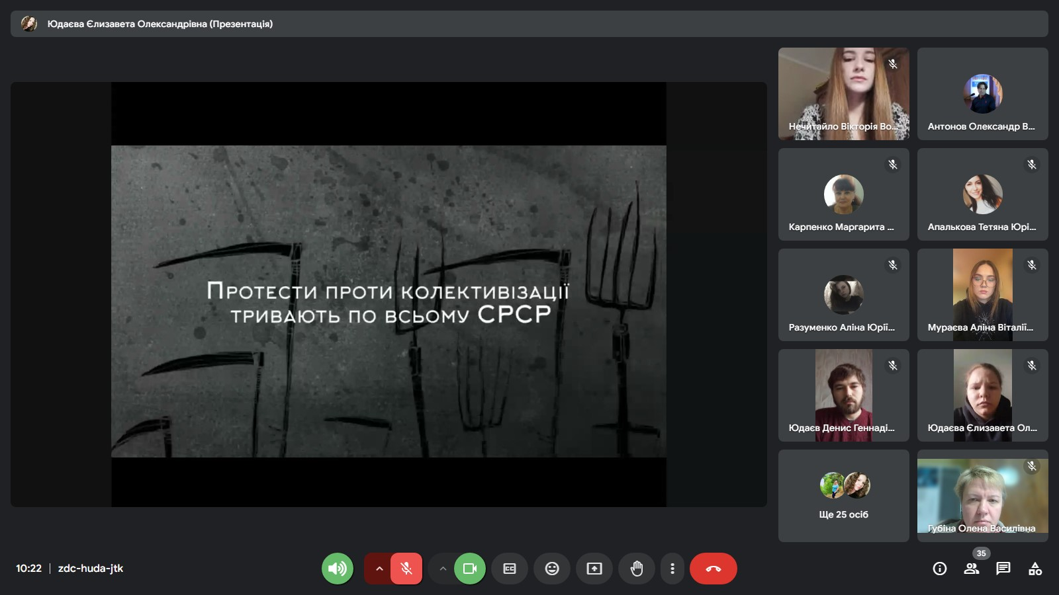
Task: Leave the call with the red hang-up button
Action: pos(714,569)
